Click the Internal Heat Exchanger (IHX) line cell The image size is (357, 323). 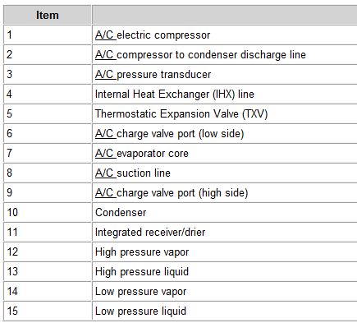click(225, 95)
